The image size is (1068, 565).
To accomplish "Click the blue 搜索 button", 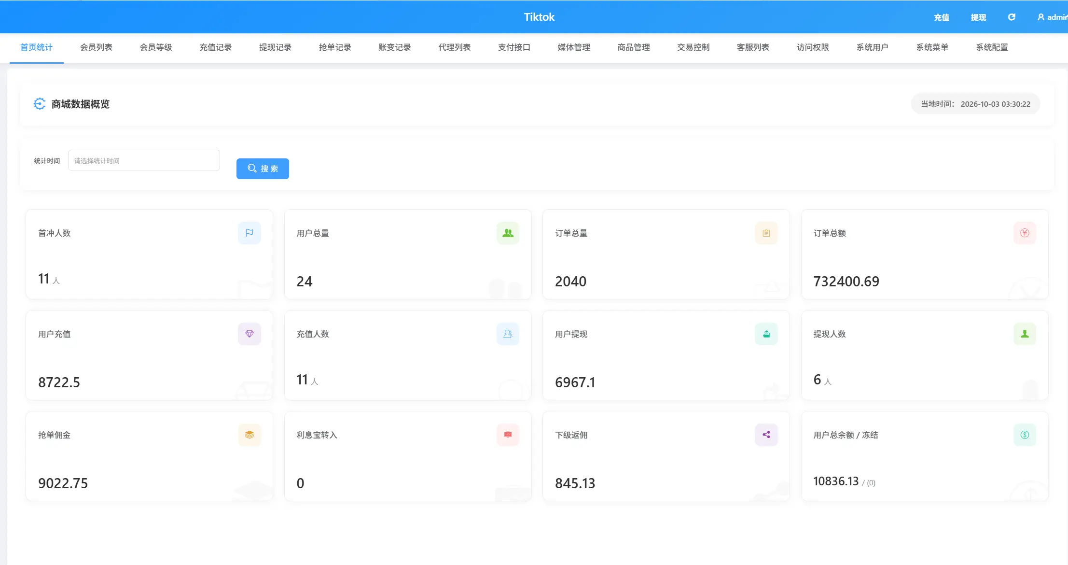I will pos(263,169).
